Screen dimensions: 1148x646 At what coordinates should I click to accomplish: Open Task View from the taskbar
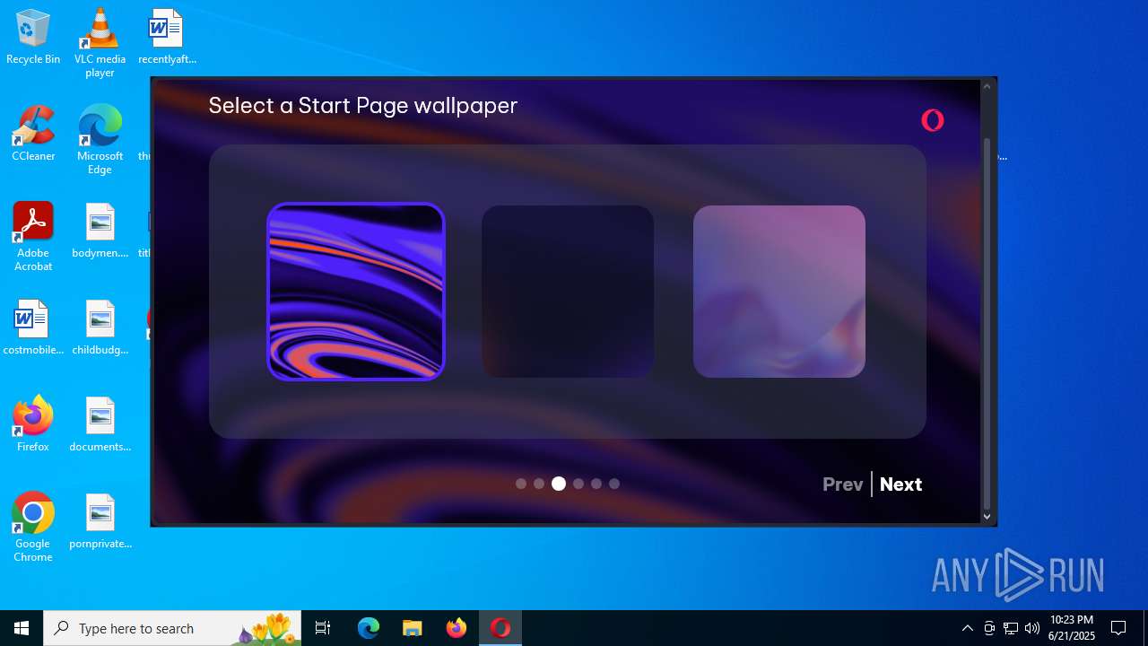(x=323, y=628)
